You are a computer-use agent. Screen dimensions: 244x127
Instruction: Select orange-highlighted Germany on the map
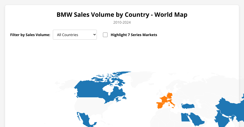coord(170,96)
